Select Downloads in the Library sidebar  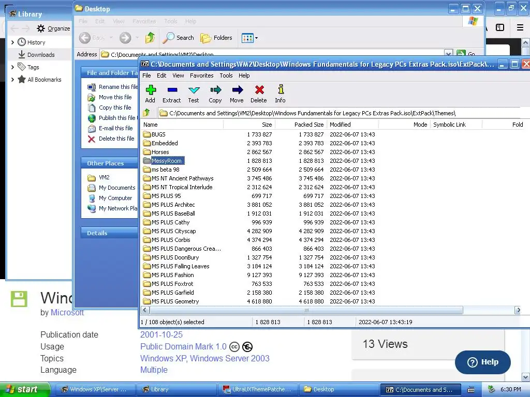coord(40,55)
